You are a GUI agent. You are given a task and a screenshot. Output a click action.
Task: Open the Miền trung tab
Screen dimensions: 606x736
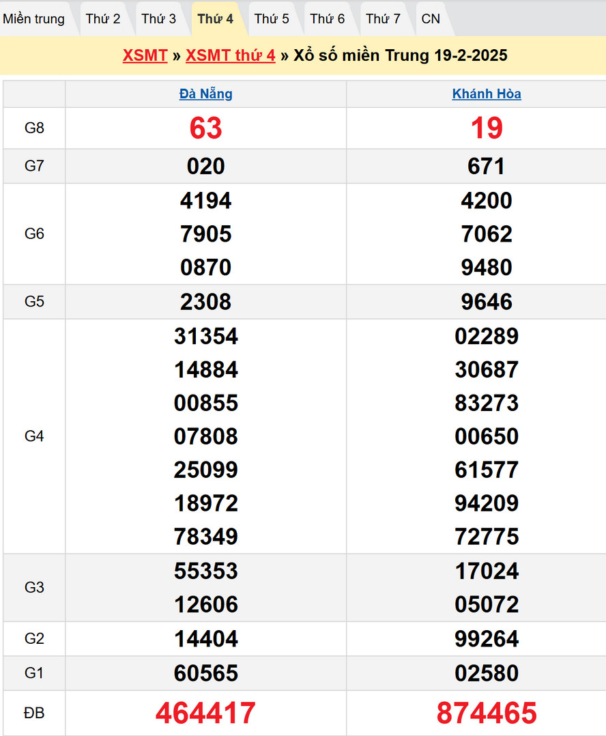click(34, 19)
